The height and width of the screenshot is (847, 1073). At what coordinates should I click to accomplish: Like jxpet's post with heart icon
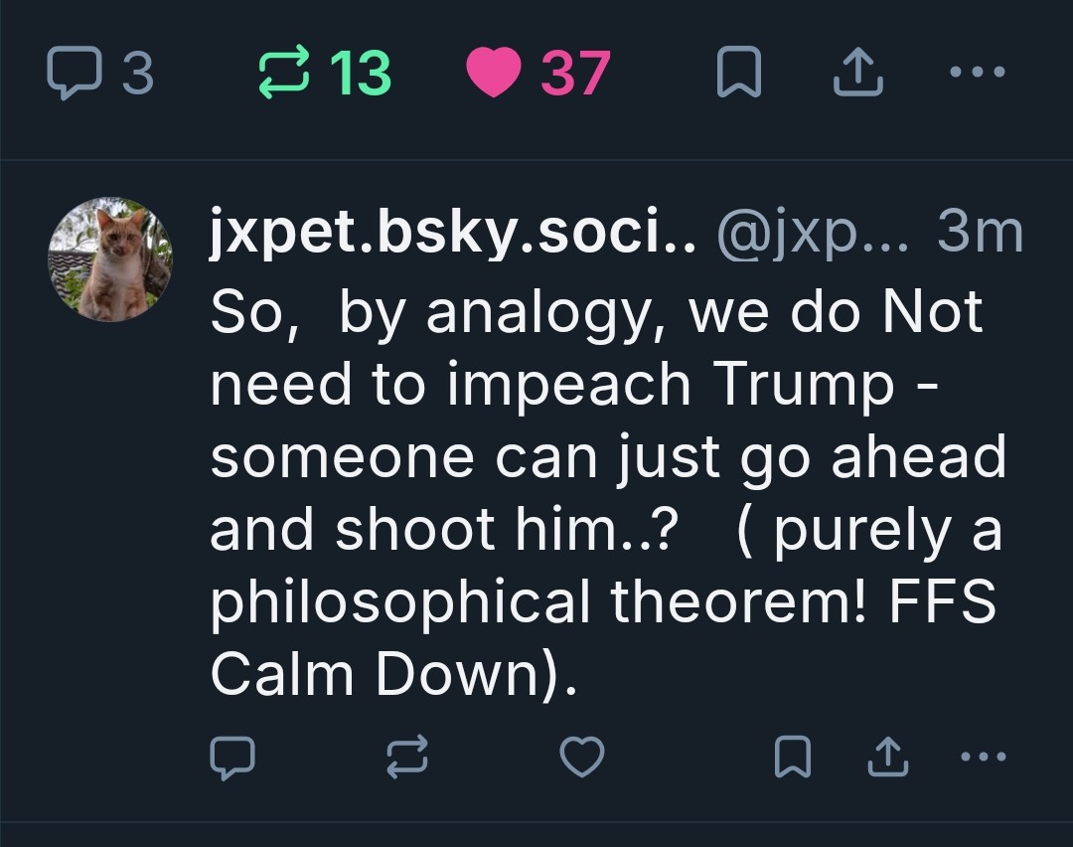(x=582, y=759)
